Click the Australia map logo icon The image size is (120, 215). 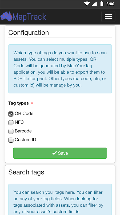point(6,16)
